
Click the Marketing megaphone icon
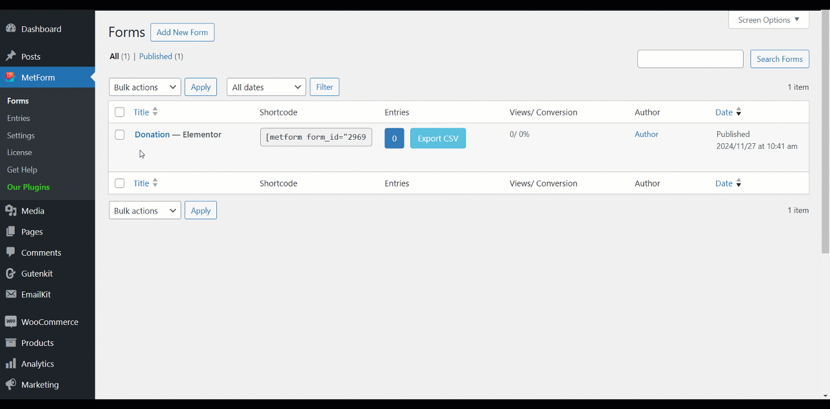tap(11, 385)
